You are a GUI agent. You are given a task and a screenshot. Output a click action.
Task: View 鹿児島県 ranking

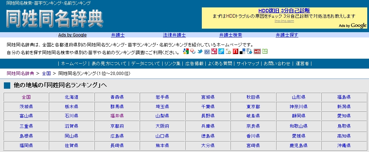click(x=298, y=145)
